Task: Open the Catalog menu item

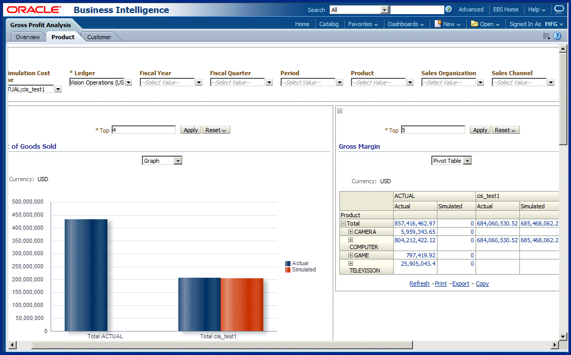Action: [x=329, y=24]
